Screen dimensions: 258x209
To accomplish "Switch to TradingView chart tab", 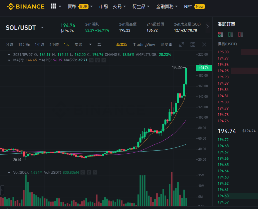I will click(144, 45).
